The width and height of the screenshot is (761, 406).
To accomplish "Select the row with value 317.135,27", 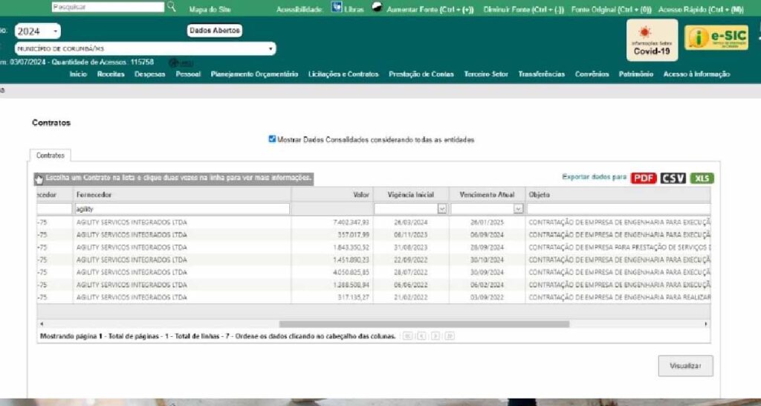I will (374, 297).
